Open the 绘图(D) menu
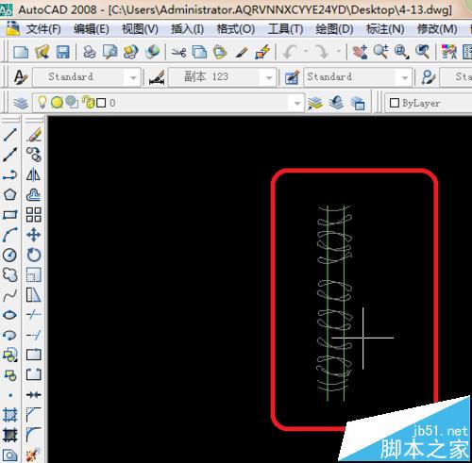The image size is (472, 463). 335,29
